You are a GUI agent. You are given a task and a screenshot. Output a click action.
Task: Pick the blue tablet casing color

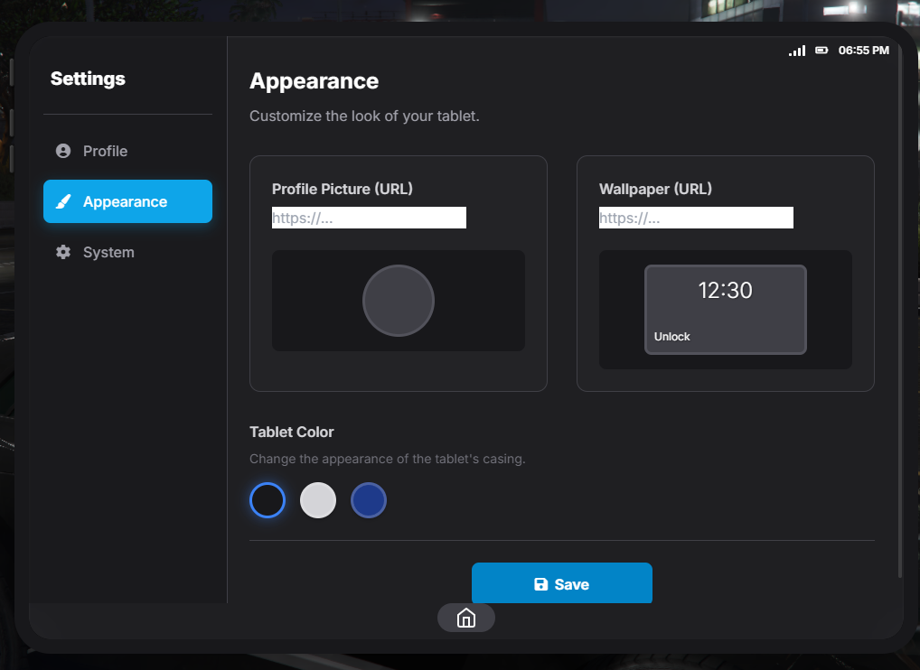point(369,500)
